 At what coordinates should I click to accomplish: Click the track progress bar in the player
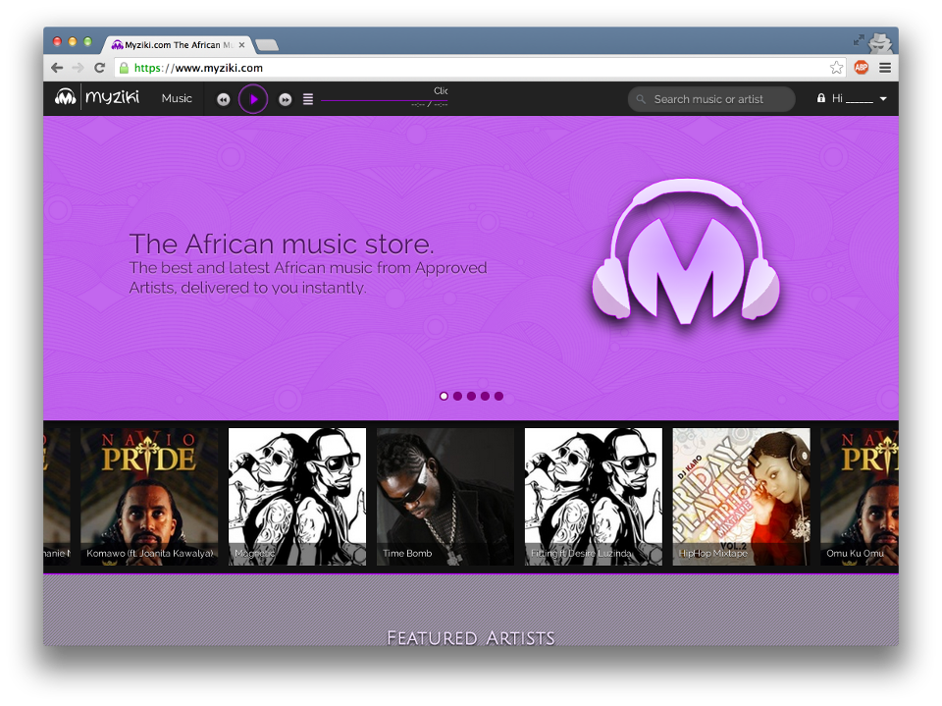[385, 100]
